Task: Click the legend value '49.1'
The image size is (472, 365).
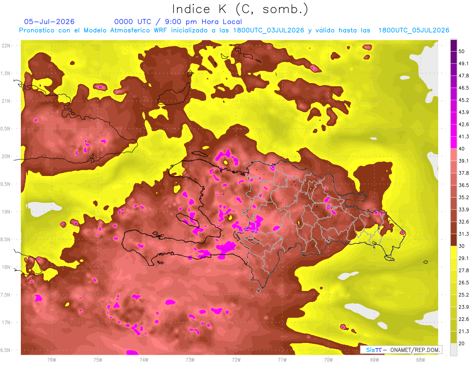Action: [463, 63]
